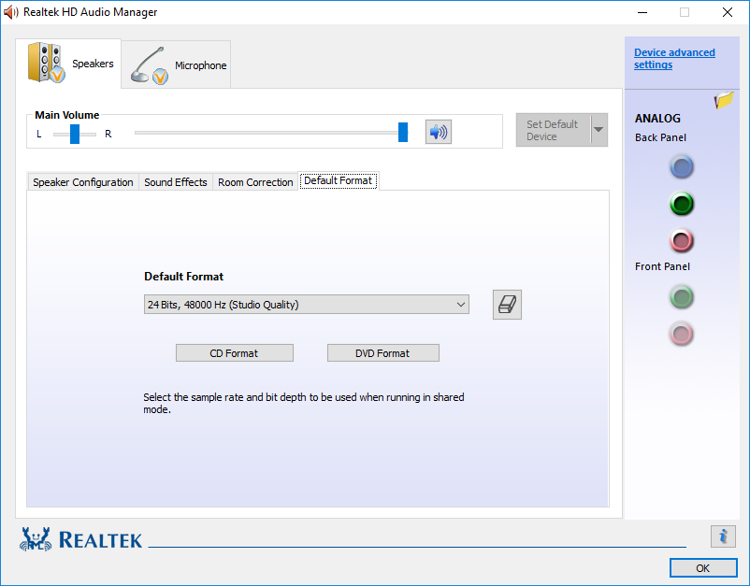Click the Realtek crab logo

36,539
